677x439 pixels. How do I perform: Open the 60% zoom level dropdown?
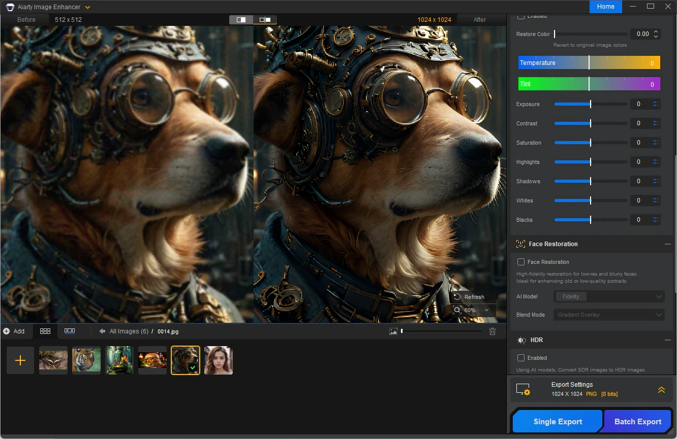(486, 310)
